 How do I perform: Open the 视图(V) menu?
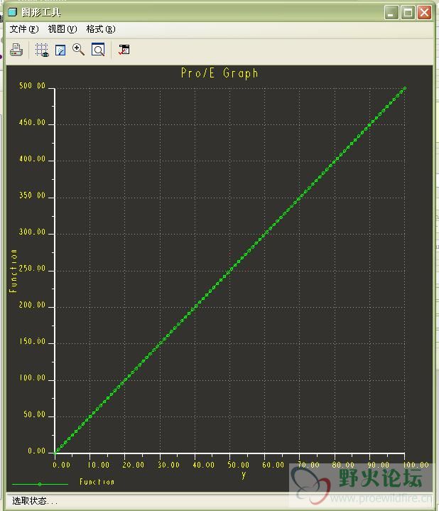(63, 29)
